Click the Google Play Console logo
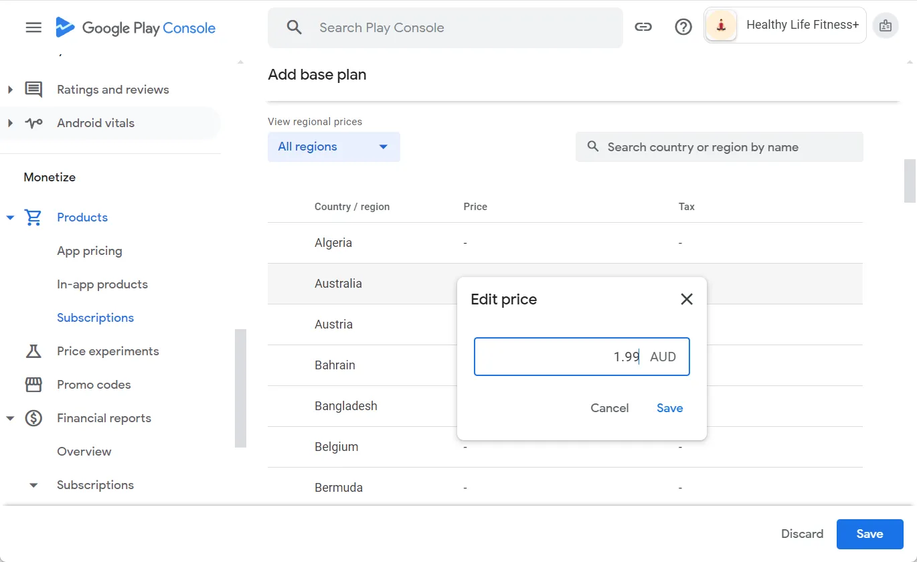This screenshot has height=562, width=917. click(x=135, y=27)
